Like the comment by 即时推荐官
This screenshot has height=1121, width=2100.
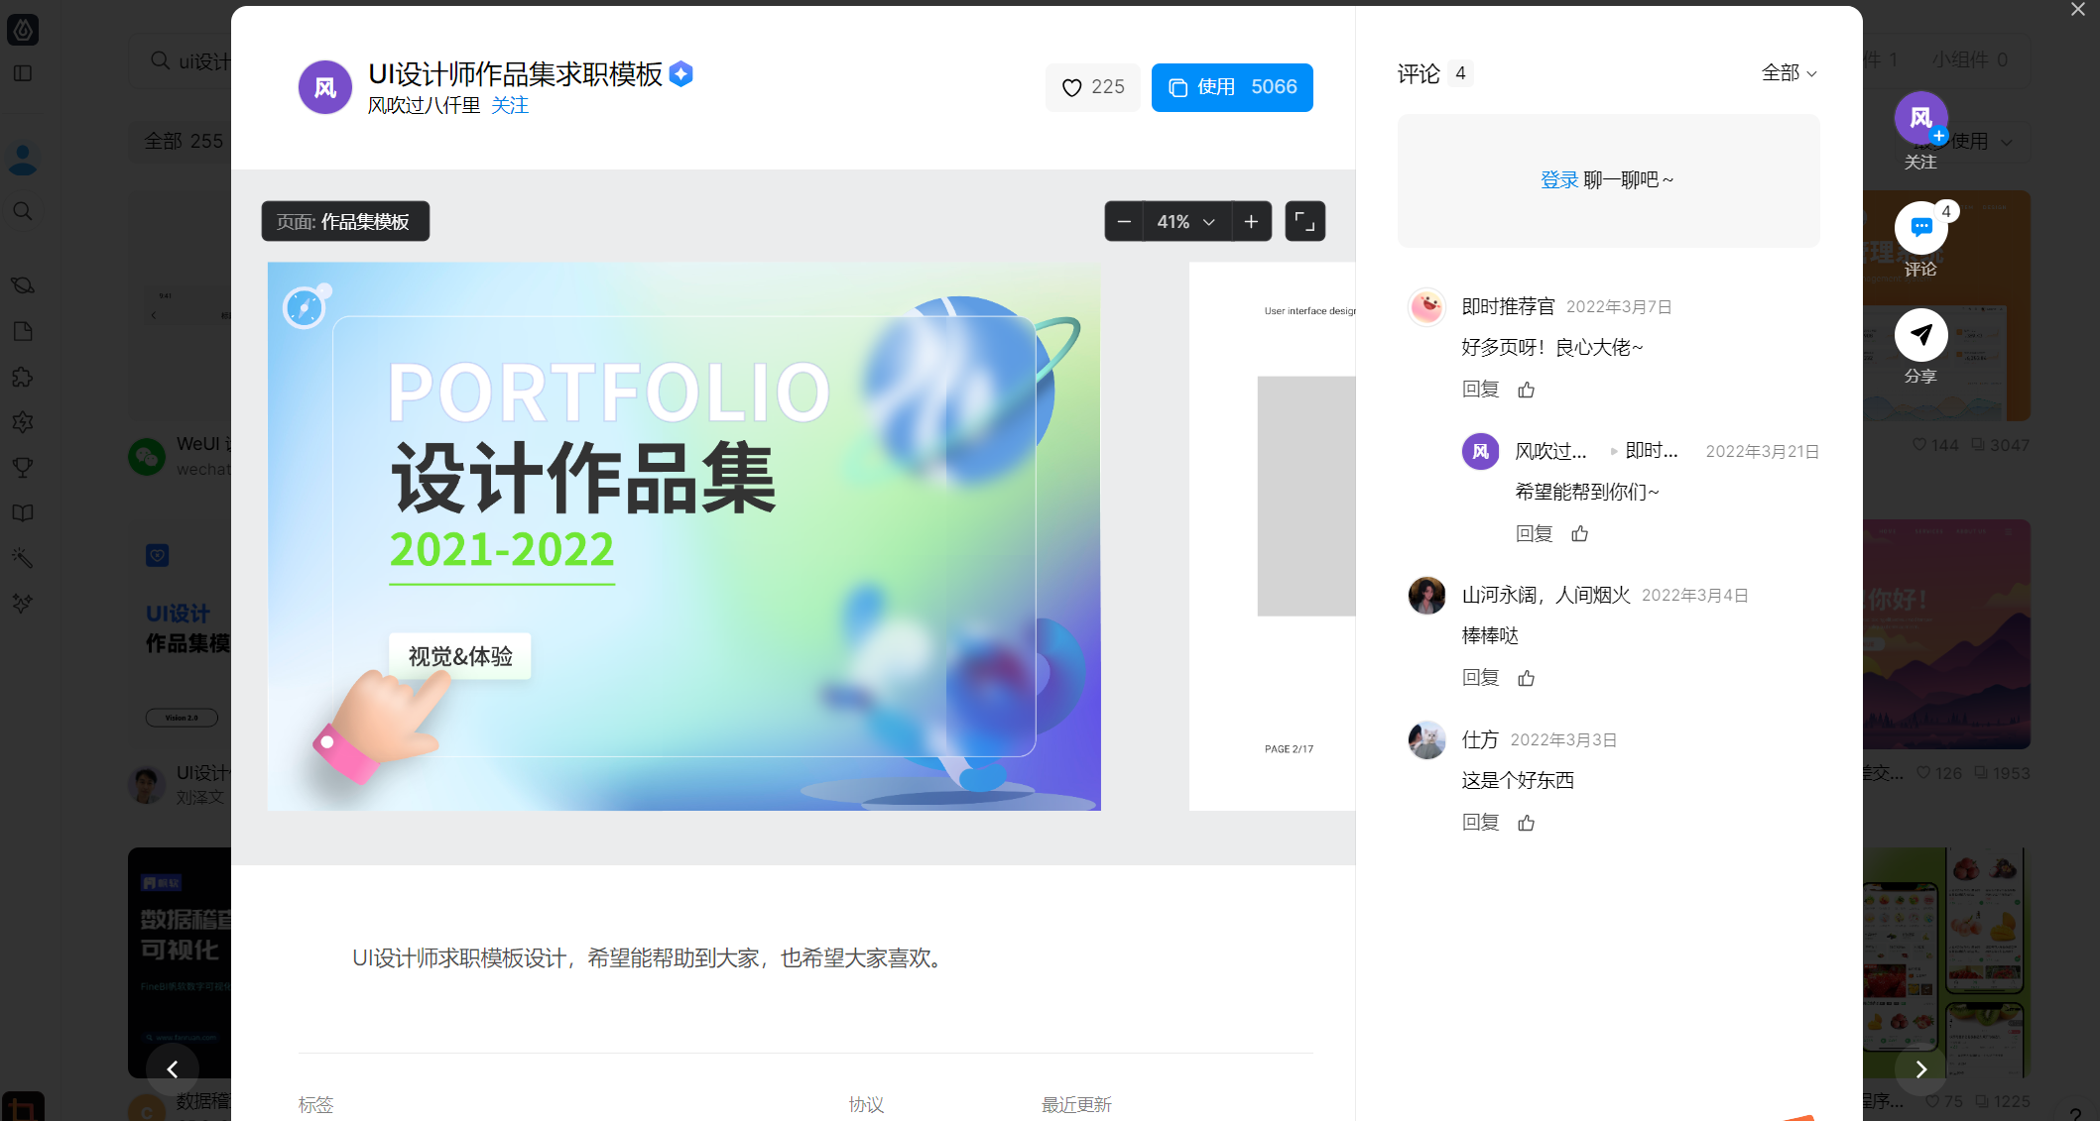click(1527, 390)
